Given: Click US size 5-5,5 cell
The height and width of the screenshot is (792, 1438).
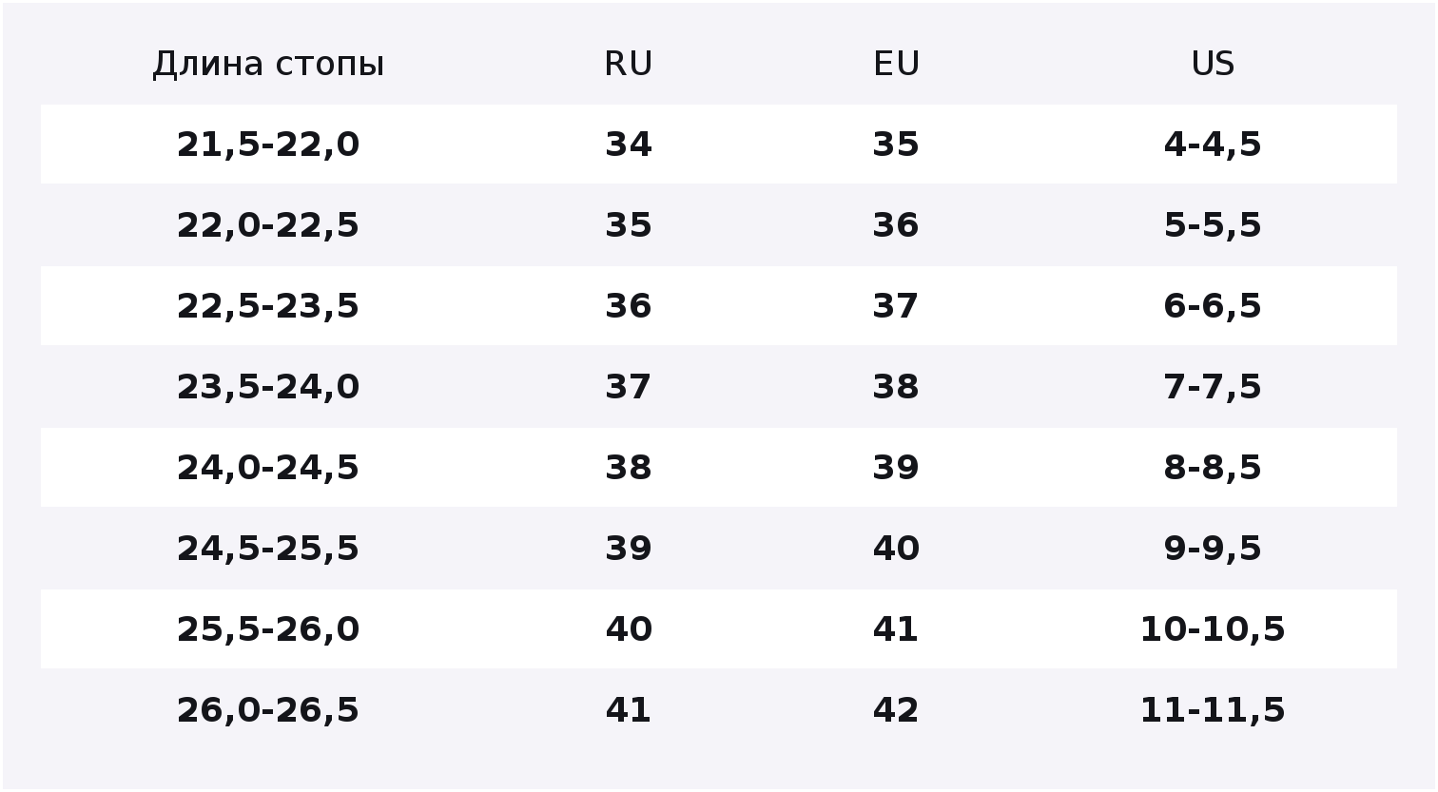Looking at the screenshot, I should coord(1213,225).
